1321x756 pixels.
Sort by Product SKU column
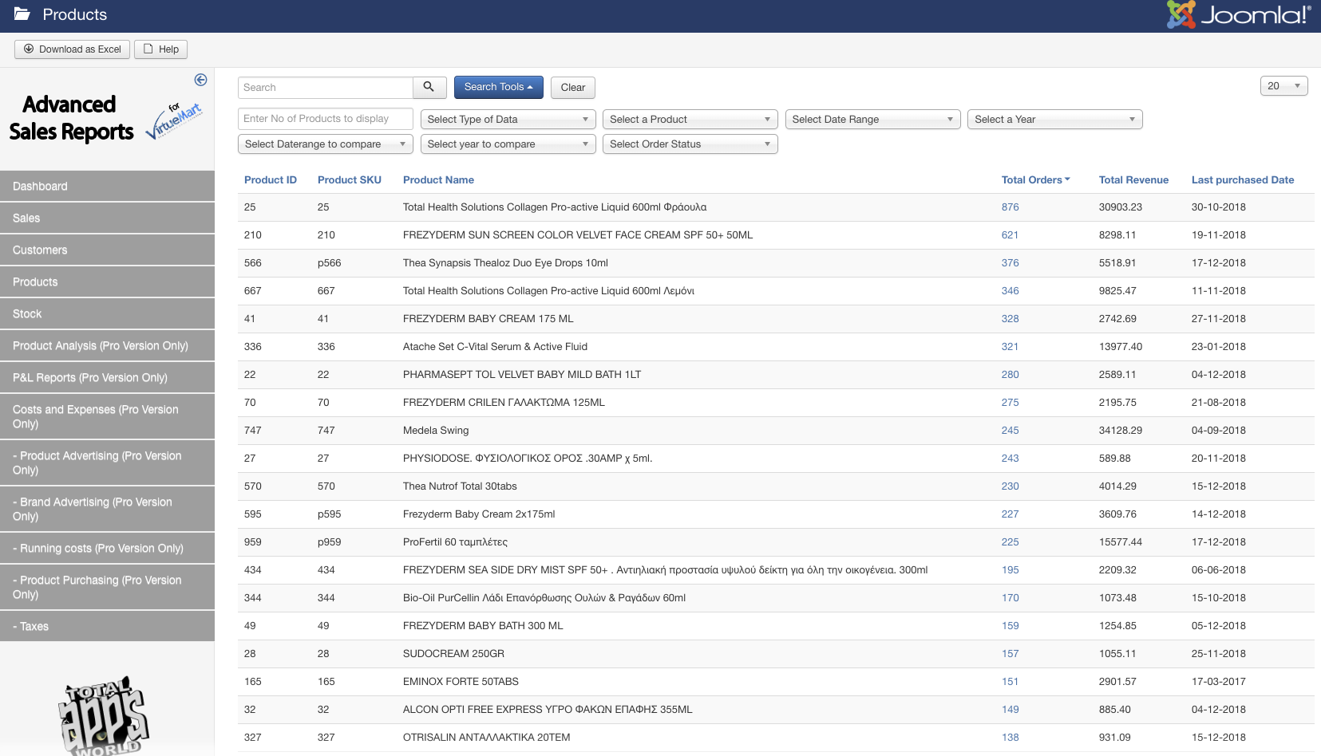coord(349,180)
